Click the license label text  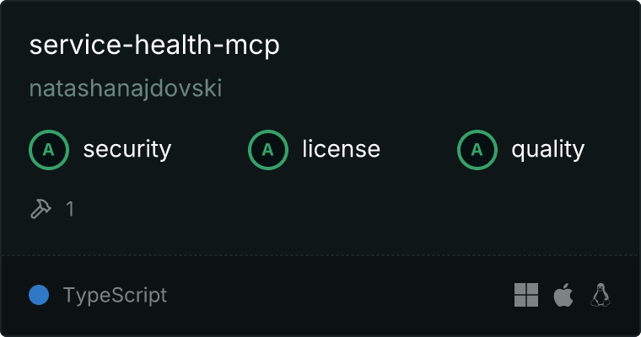341,149
